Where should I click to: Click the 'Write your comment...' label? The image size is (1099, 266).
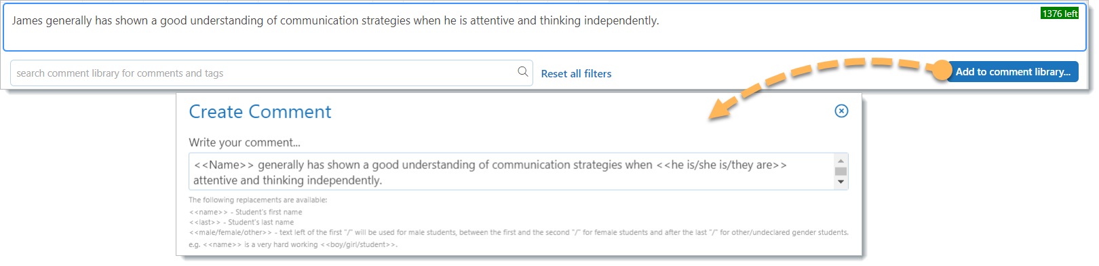point(244,142)
